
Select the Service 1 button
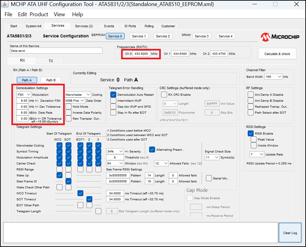tap(139, 36)
